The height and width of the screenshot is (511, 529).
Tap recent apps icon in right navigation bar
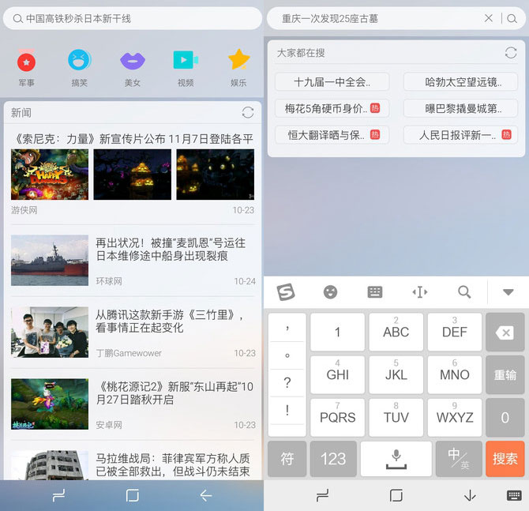click(x=322, y=496)
